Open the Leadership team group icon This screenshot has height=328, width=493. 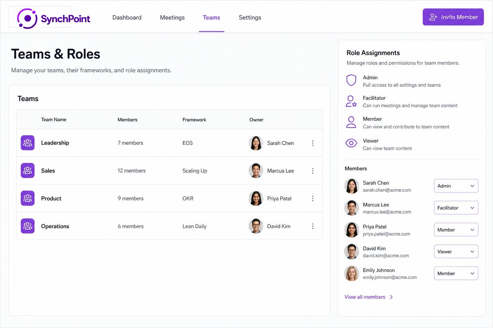28,143
